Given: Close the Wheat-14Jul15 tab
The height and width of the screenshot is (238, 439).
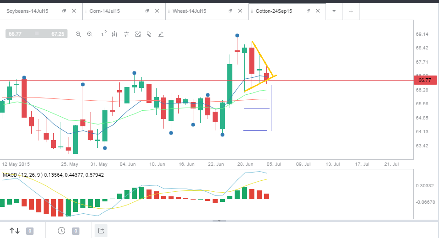Looking at the screenshot, I should coord(240,11).
